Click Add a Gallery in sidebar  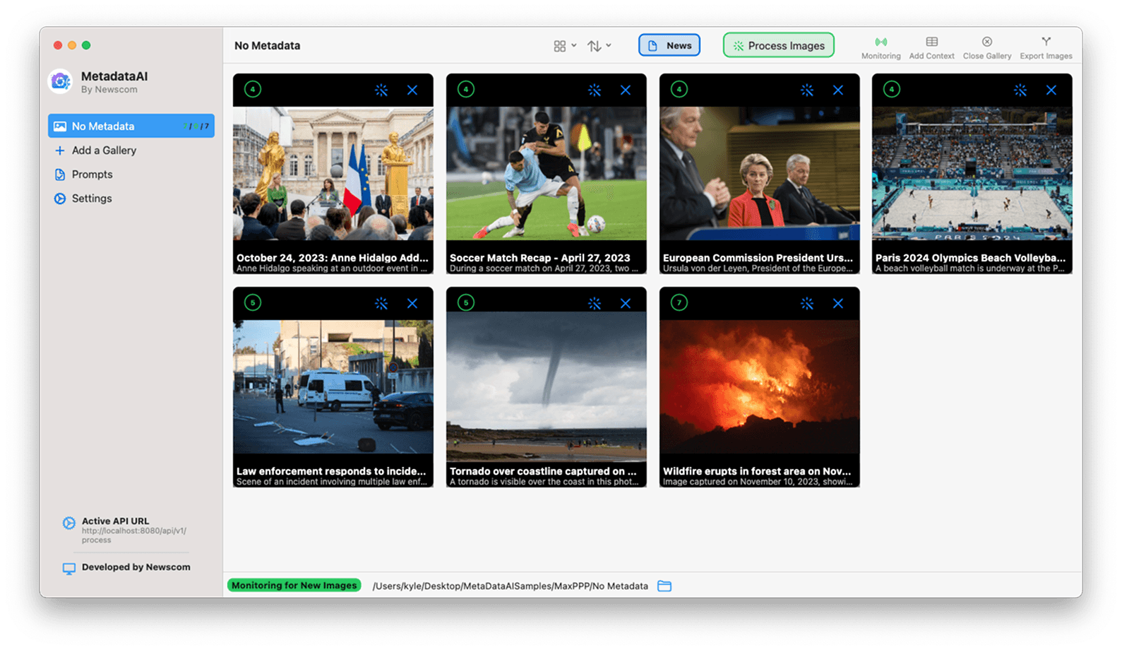[x=104, y=150]
